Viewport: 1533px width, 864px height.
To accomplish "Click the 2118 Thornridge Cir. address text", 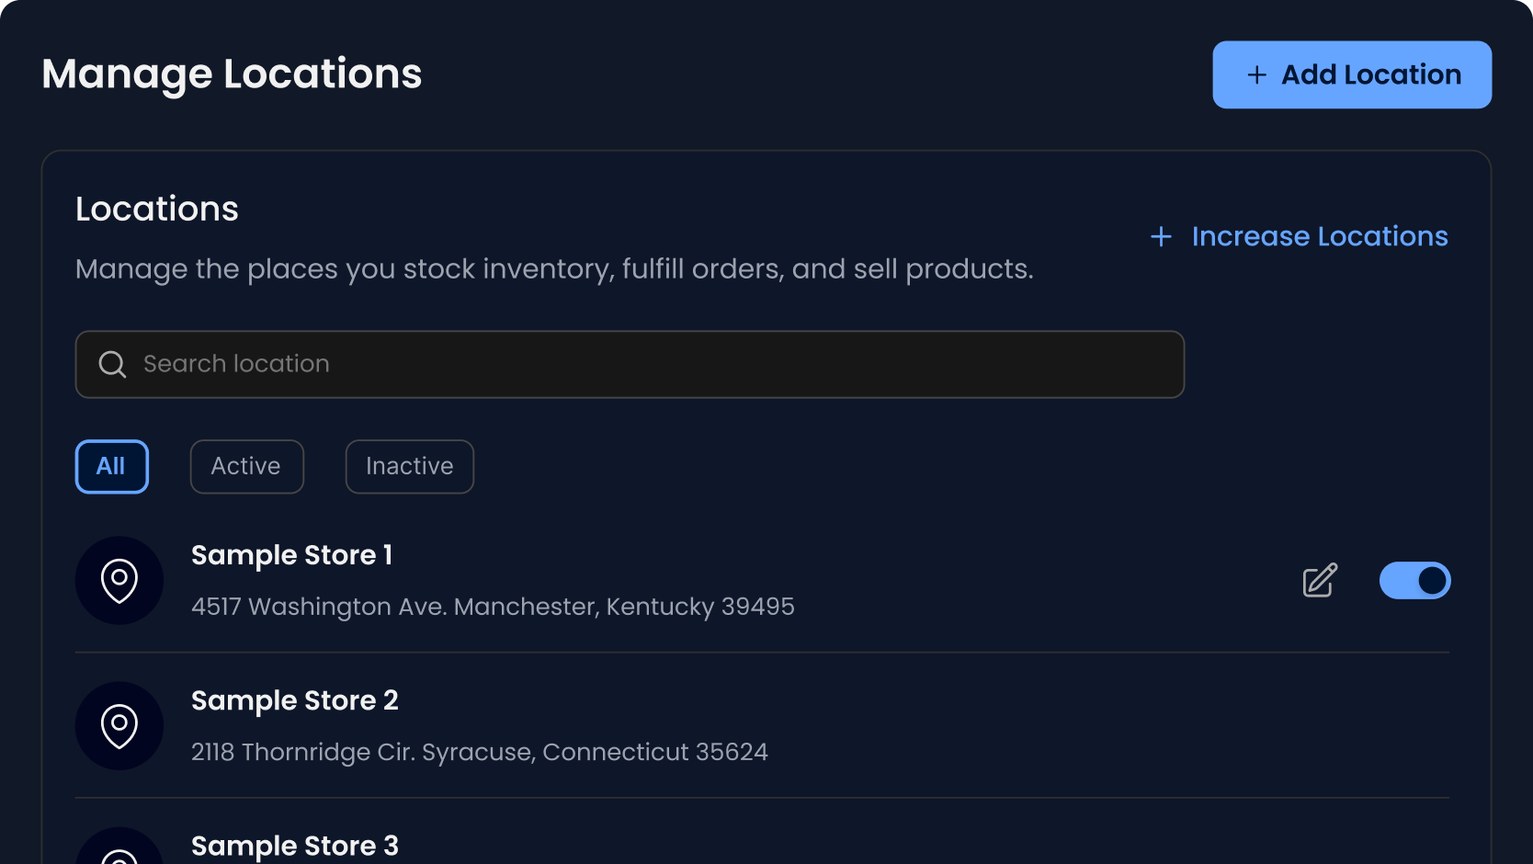I will point(479,752).
